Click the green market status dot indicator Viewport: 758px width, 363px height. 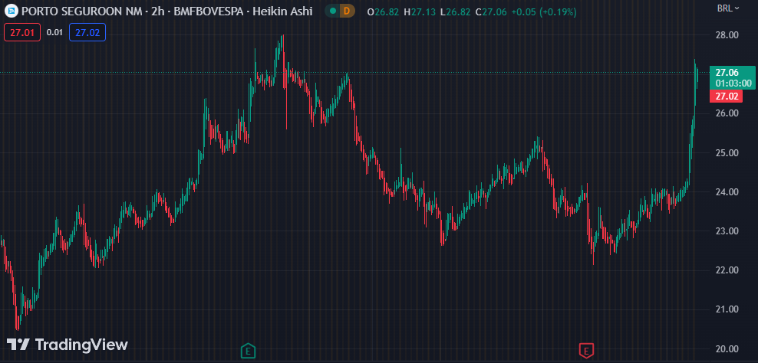(x=333, y=11)
